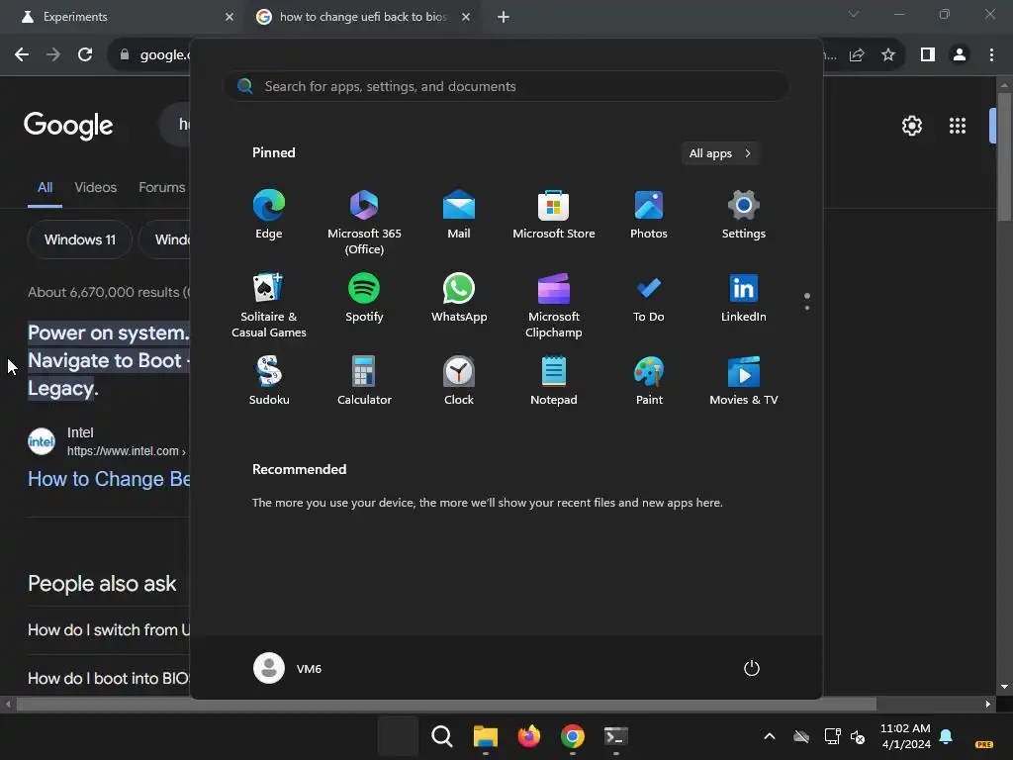The height and width of the screenshot is (760, 1013).
Task: Open the Clock app
Action: 459,381
